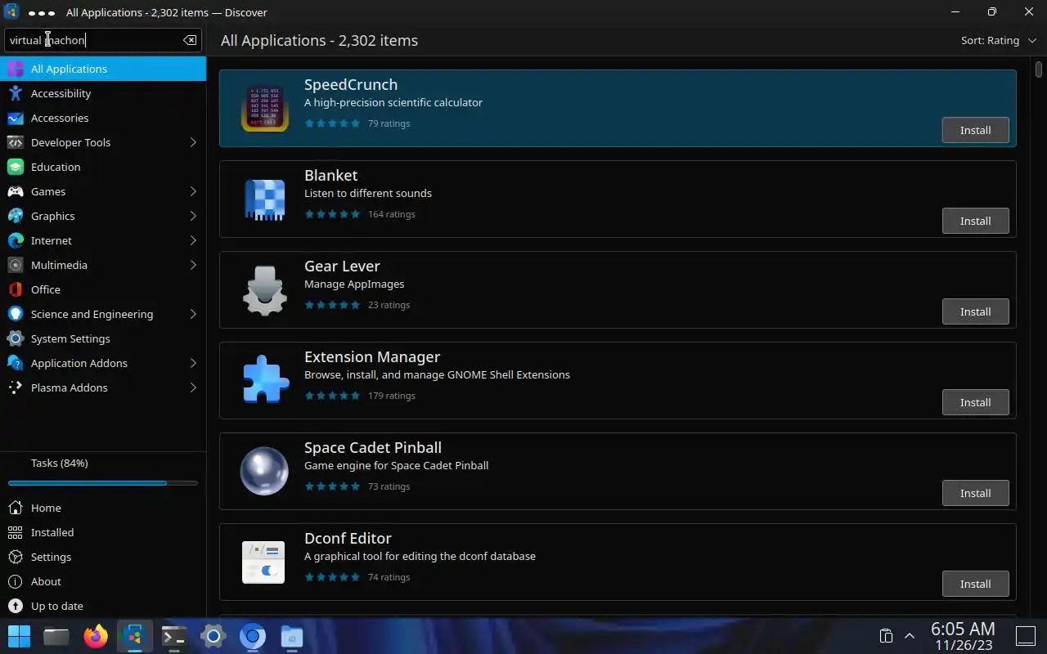Viewport: 1047px width, 654px height.
Task: Show hidden system tray icons
Action: 909,636
